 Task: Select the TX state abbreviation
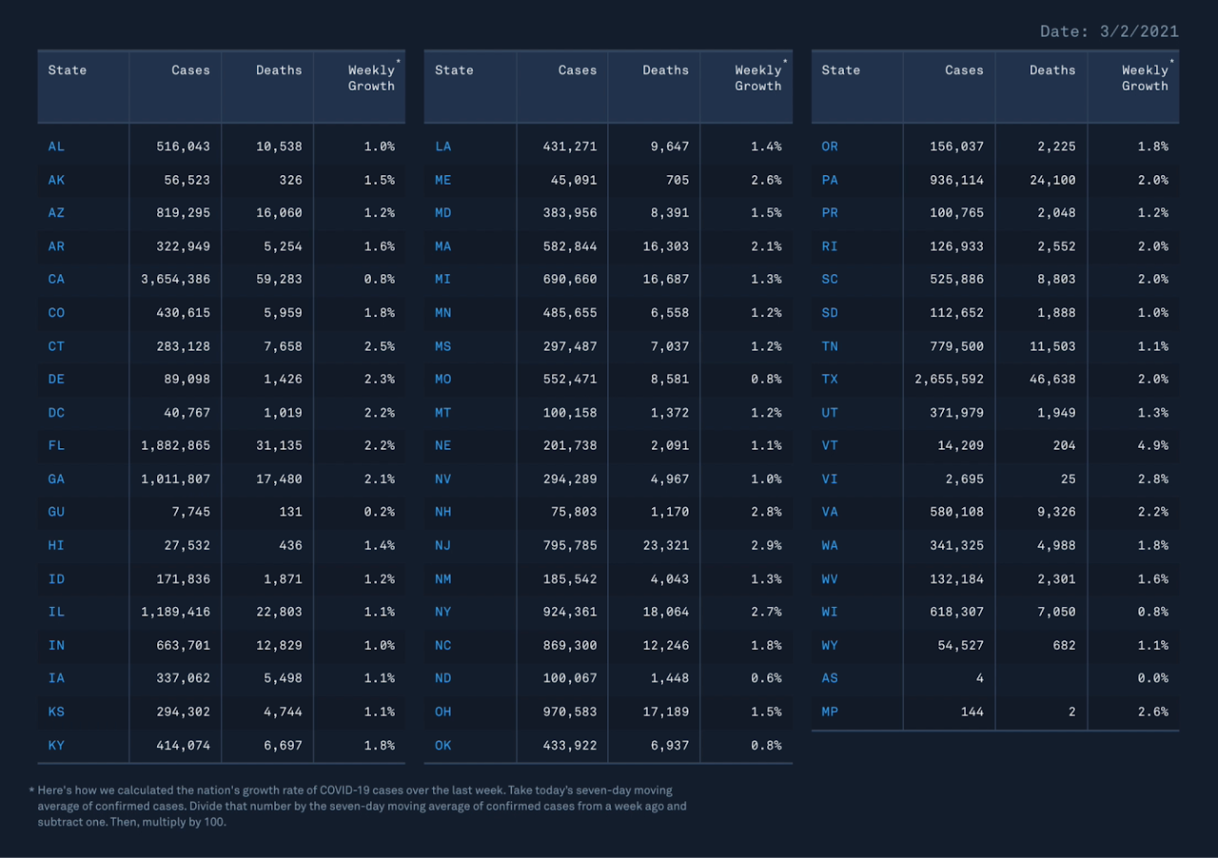coord(830,379)
